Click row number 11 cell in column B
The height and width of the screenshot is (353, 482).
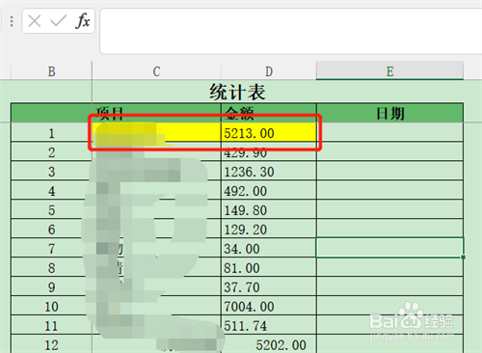pos(51,326)
